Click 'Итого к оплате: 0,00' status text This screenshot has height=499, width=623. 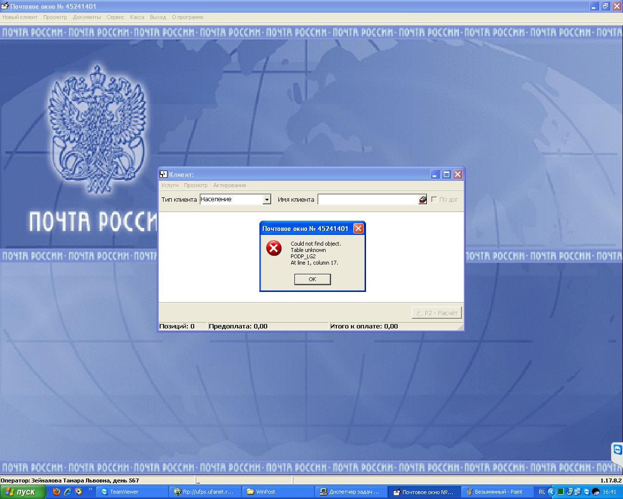(x=364, y=326)
